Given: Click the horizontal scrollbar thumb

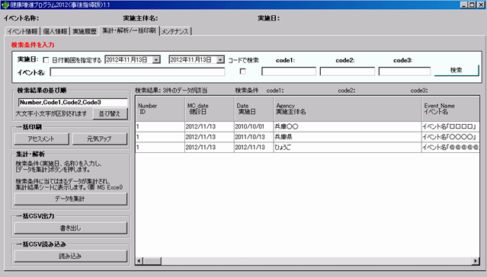Looking at the screenshot, I should click(152, 261).
